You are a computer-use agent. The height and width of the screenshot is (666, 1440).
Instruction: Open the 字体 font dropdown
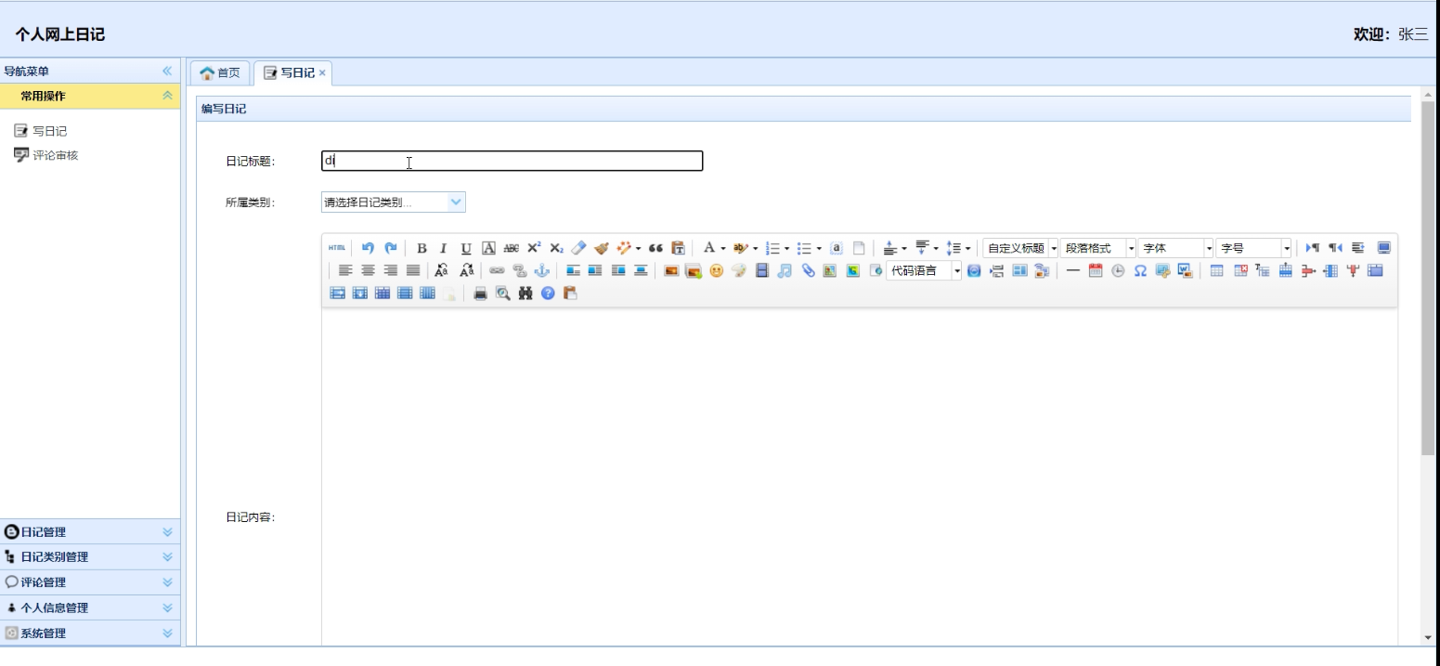pyautogui.click(x=1176, y=248)
